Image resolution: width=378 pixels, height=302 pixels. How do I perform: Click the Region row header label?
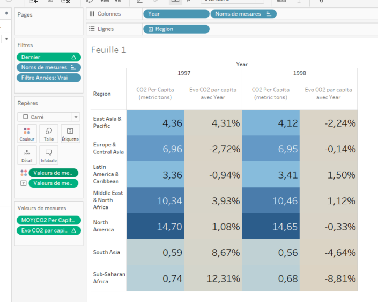pyautogui.click(x=102, y=94)
